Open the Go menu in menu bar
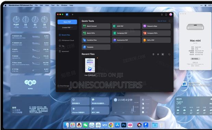Screen dimensions: 212x130 (x=58, y=5)
